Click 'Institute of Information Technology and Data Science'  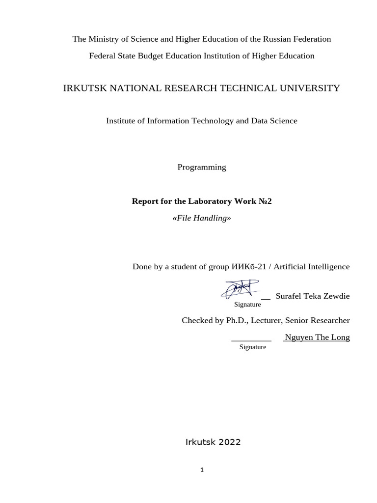coord(202,121)
